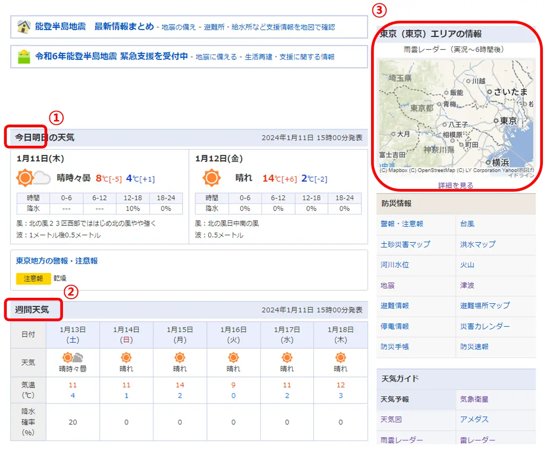Open 台風 link in 防災情報
This screenshot has width=551, height=453.
(x=467, y=224)
